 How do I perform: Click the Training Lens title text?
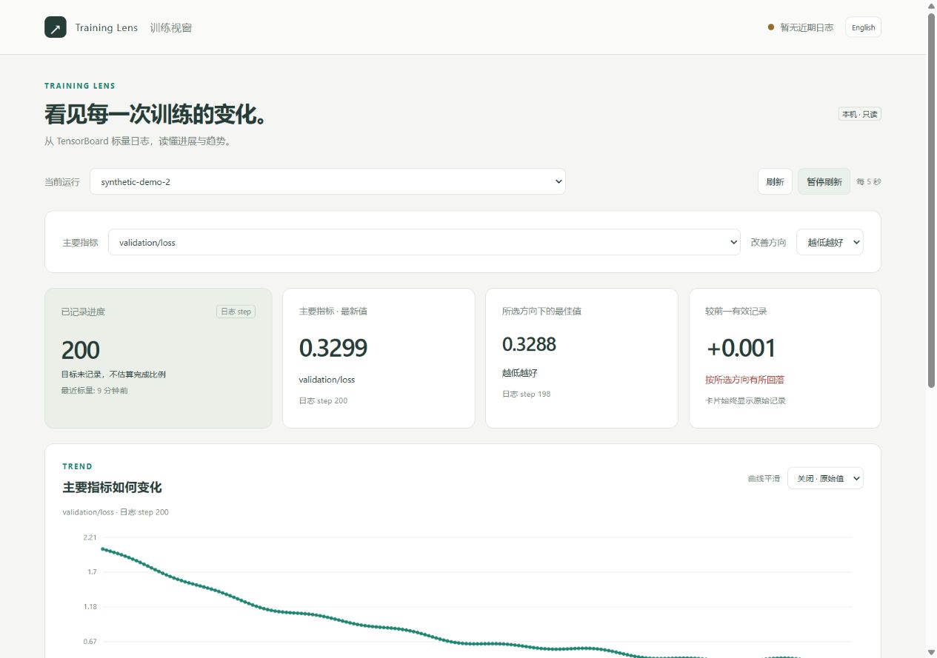(106, 27)
